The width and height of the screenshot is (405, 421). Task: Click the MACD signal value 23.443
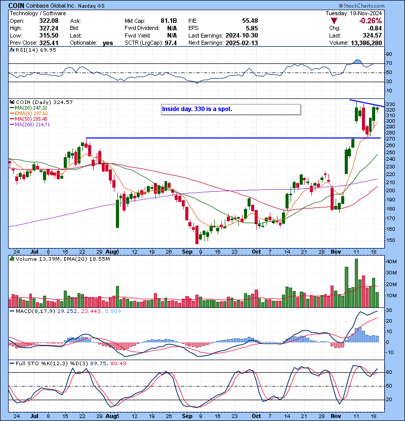(x=90, y=311)
